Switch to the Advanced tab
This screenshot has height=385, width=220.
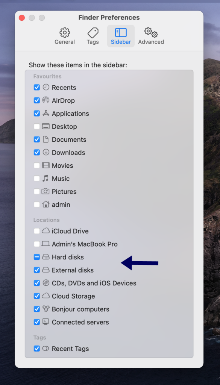[x=150, y=33]
